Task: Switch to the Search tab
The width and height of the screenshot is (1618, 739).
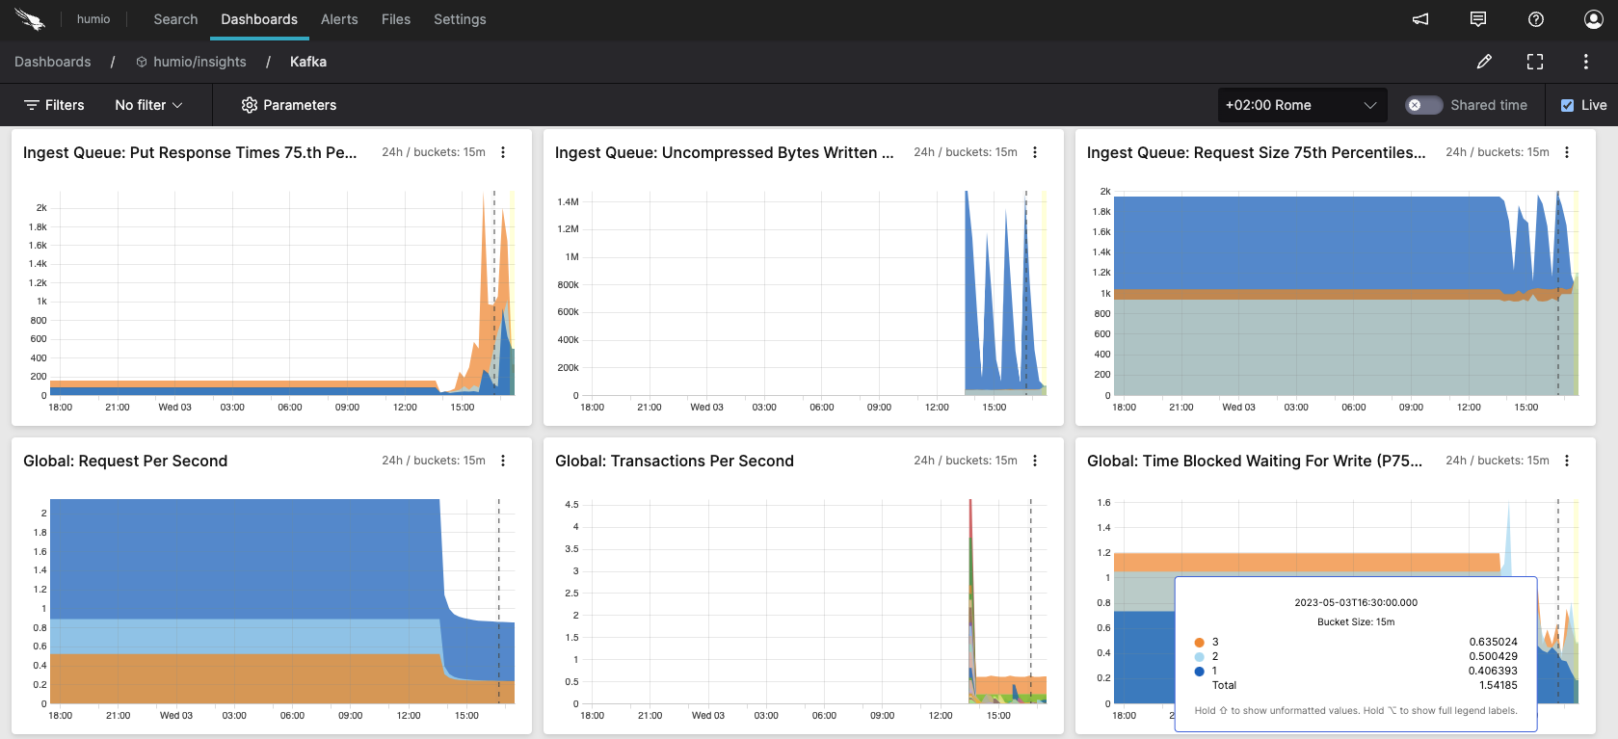Action: click(x=175, y=19)
